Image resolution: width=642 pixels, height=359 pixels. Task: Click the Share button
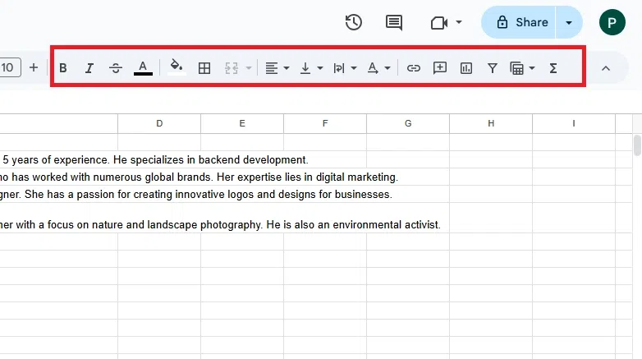pyautogui.click(x=522, y=22)
